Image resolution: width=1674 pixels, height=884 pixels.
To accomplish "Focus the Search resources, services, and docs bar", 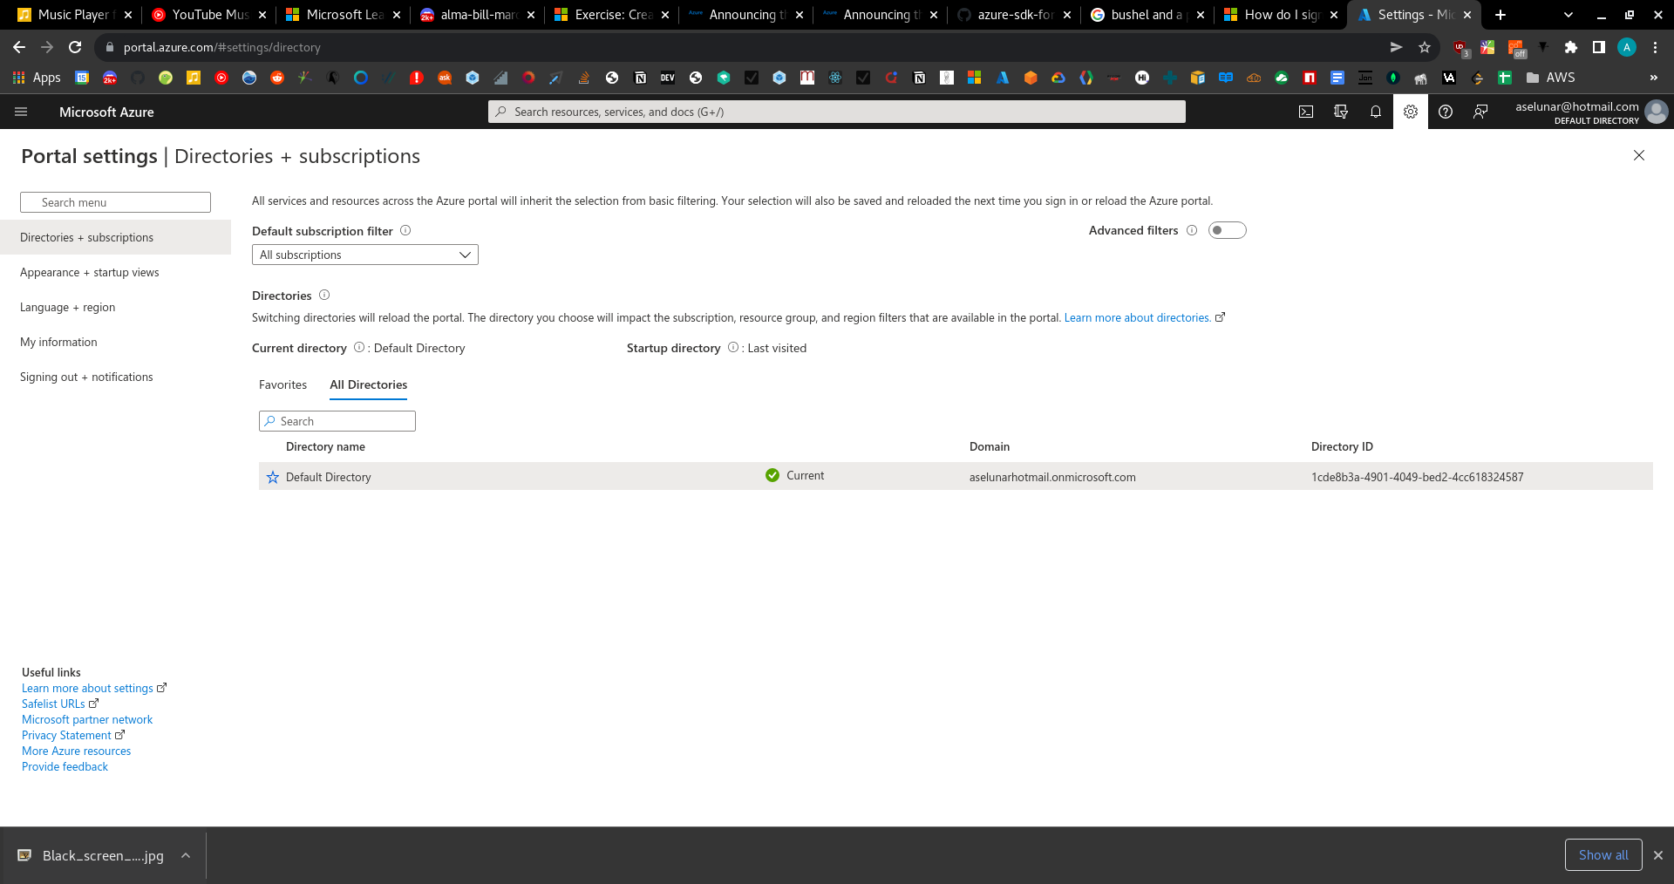I will pos(837,112).
